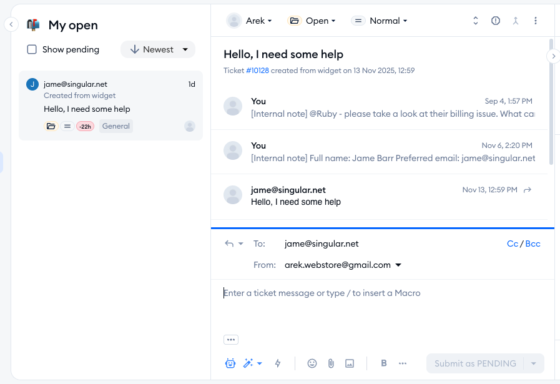This screenshot has width=560, height=384.
Task: Toggle bold text formatting
Action: pyautogui.click(x=384, y=363)
